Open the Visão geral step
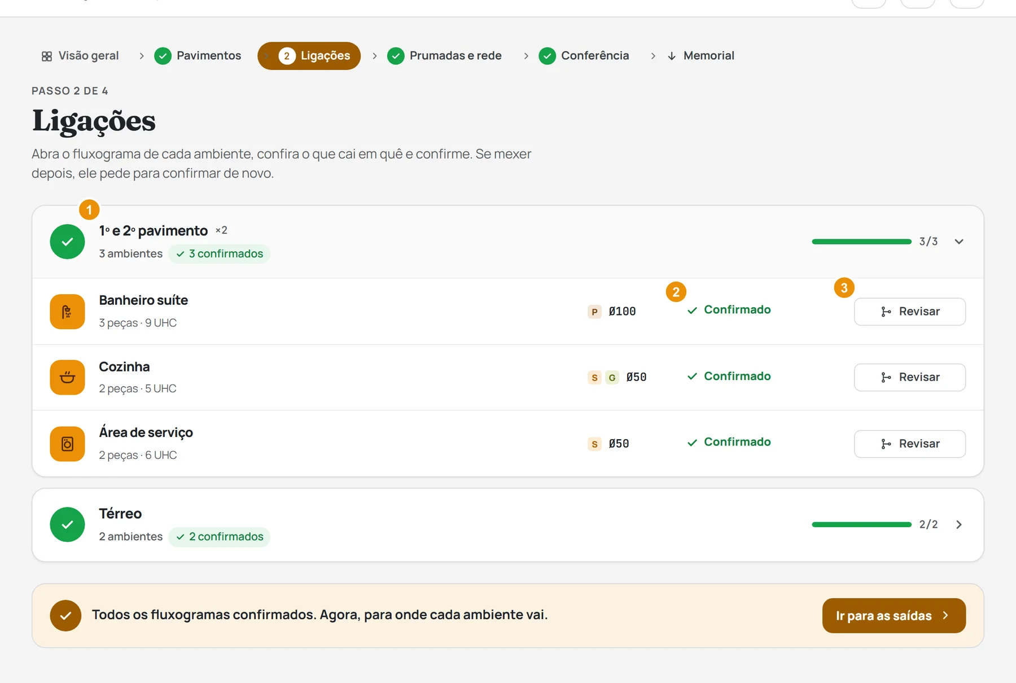The width and height of the screenshot is (1016, 683). coord(80,56)
